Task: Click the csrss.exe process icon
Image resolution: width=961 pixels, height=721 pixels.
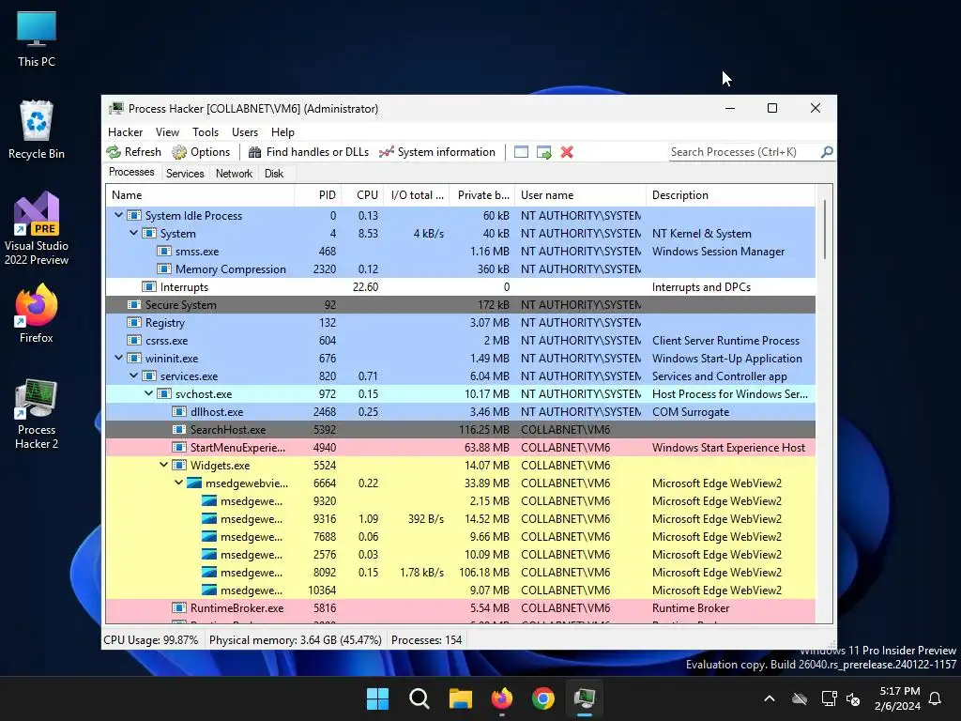Action: tap(133, 340)
